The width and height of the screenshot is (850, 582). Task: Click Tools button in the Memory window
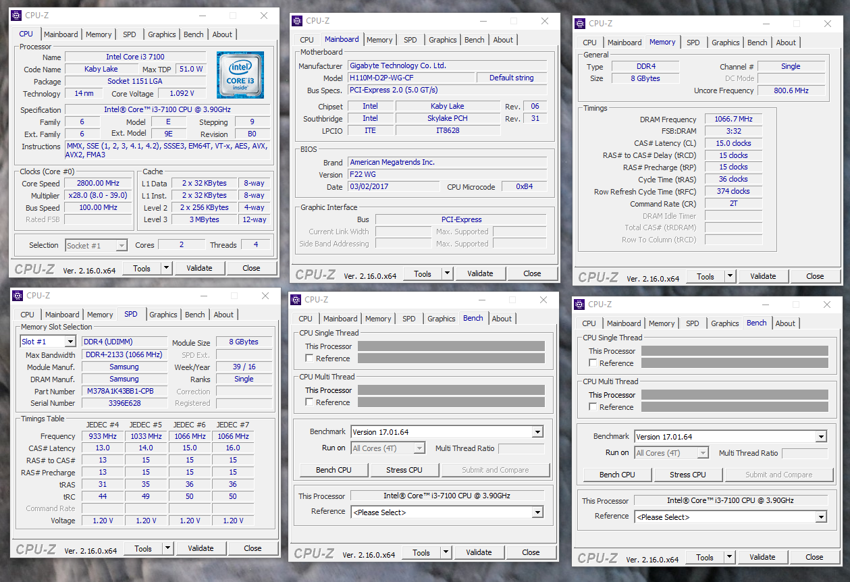tap(706, 276)
